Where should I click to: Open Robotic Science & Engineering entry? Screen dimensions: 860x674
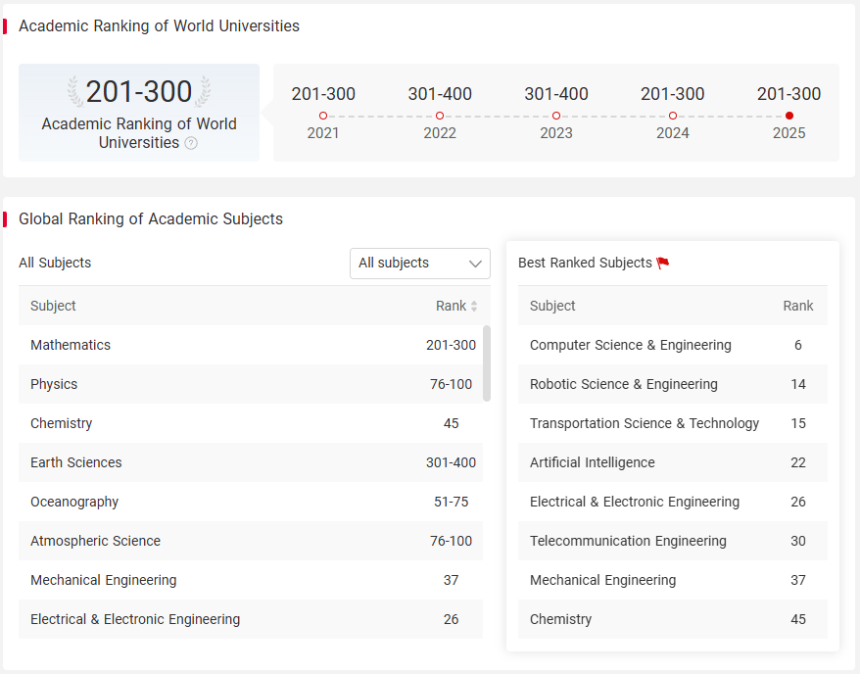tap(672, 384)
